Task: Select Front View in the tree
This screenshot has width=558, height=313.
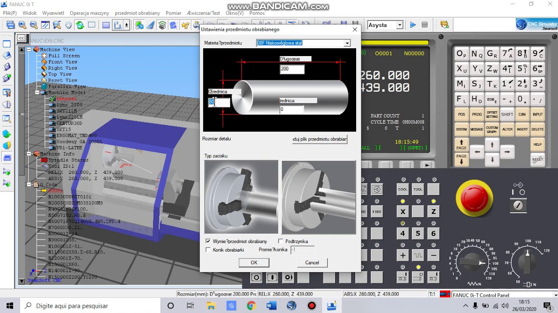Action: click(63, 62)
